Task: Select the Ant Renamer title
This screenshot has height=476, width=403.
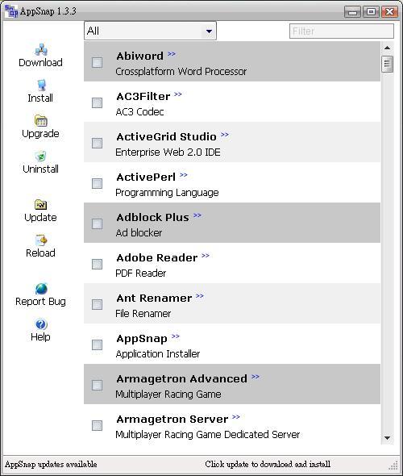Action: coord(154,299)
